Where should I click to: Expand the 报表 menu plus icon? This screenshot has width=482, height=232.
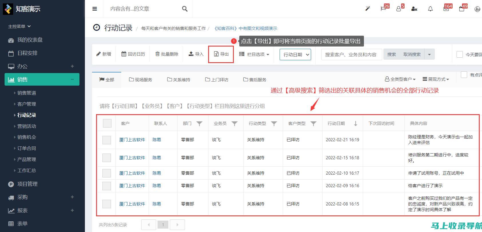click(72, 210)
